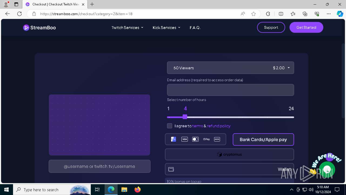The height and width of the screenshot is (195, 346).
Task: Agree to terms checkbox
Action: tap(170, 126)
